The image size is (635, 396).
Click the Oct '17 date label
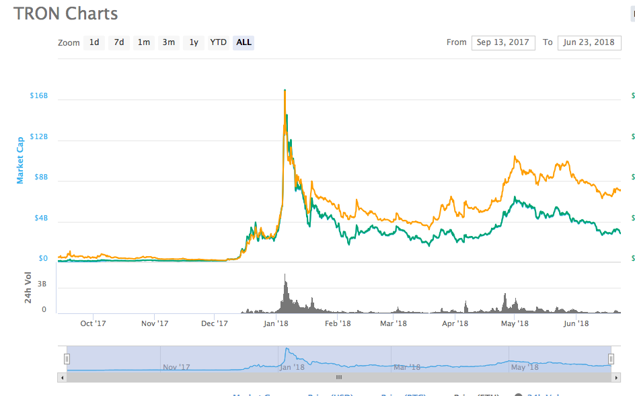point(93,323)
